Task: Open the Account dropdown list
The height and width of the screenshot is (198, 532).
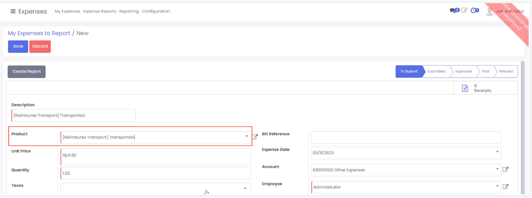Action: point(497,170)
